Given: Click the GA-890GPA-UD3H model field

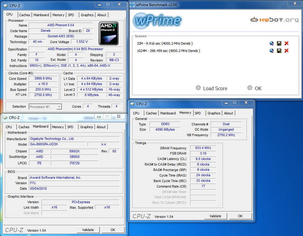Looking at the screenshot, I should point(58,144).
